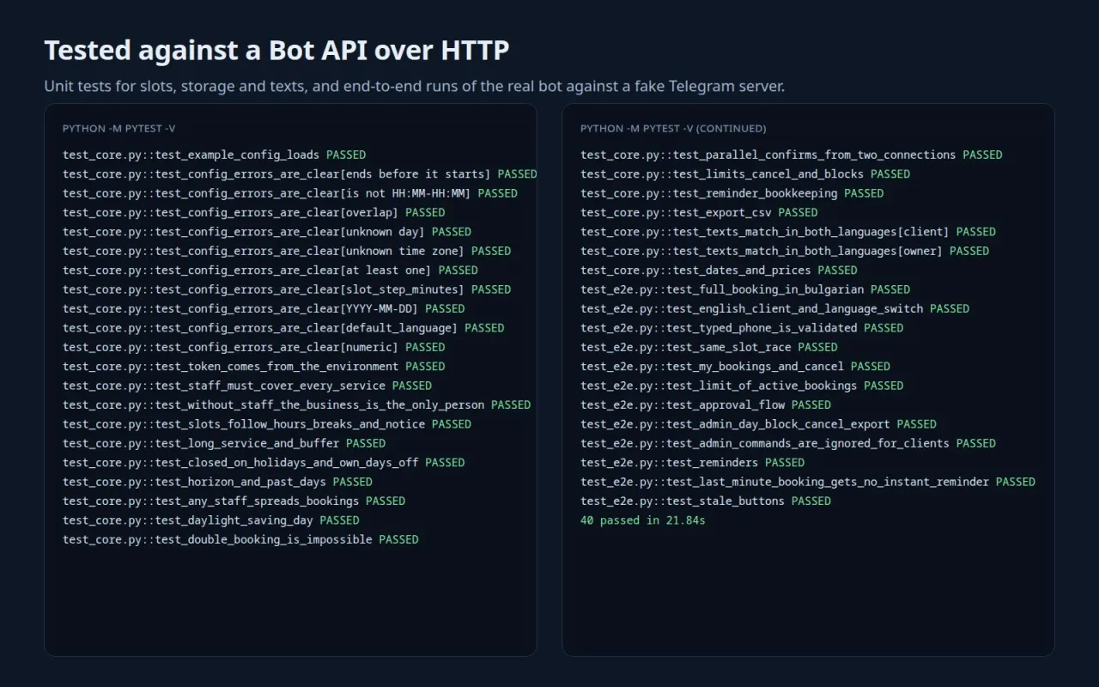Select the test_any_staff_spreads_bookings line
The width and height of the screenshot is (1099, 687).
(234, 502)
